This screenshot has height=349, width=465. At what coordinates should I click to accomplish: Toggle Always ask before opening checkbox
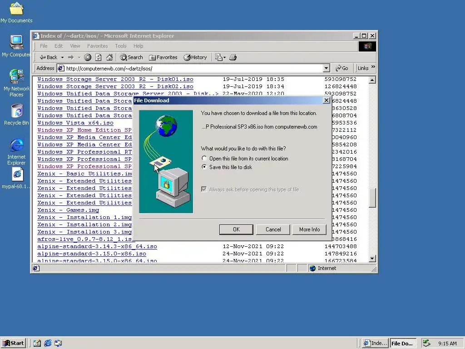[204, 189]
